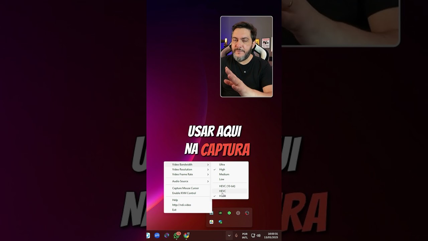Open network status icon in system tray
This screenshot has height=241, width=428.
[253, 236]
